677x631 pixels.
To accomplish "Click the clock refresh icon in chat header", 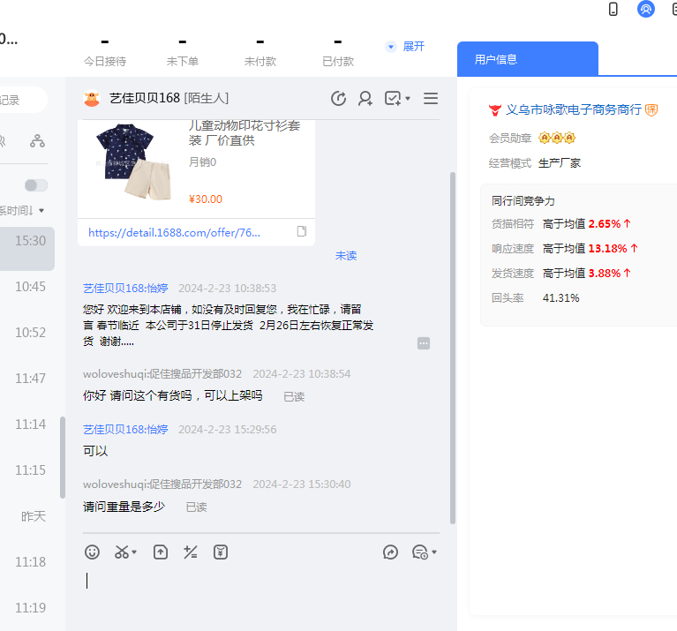I will click(338, 99).
